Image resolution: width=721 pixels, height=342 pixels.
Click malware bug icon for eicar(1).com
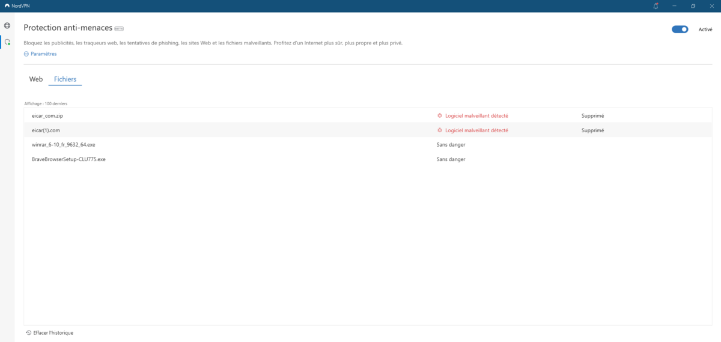[x=440, y=130]
